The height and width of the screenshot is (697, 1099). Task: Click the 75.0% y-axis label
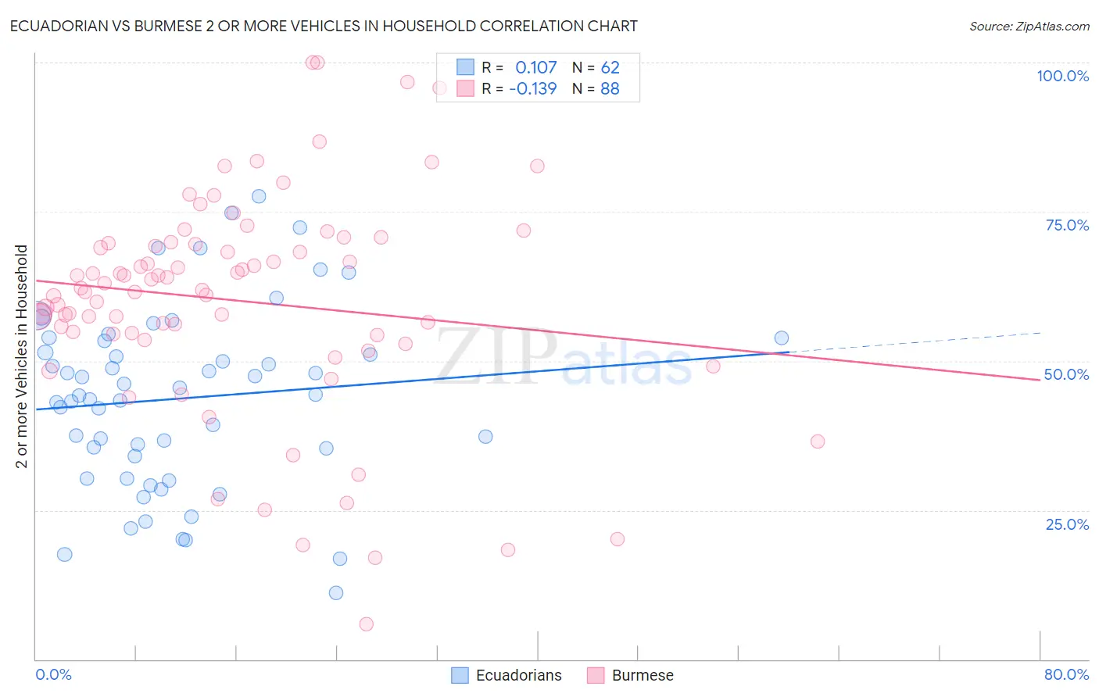click(x=1068, y=225)
